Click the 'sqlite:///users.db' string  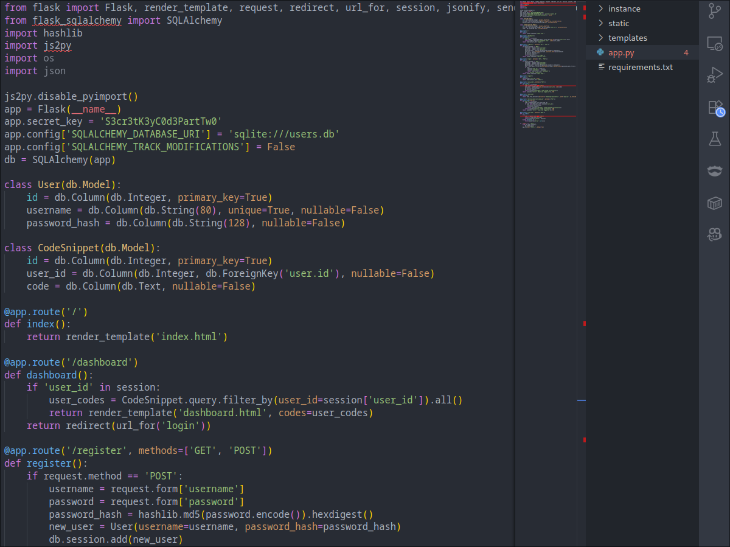click(x=283, y=134)
